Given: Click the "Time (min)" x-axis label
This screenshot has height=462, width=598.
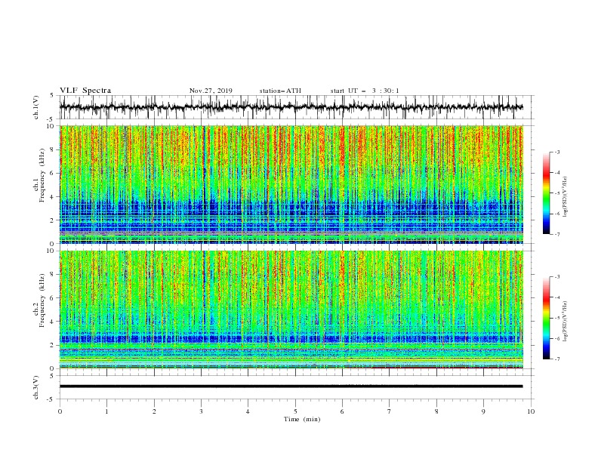Looking at the screenshot, I should [x=302, y=419].
